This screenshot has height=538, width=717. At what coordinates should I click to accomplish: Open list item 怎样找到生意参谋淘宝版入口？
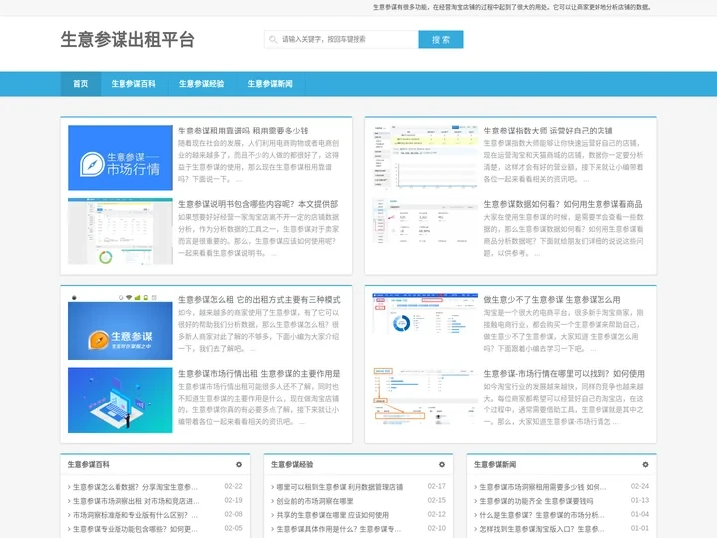pyautogui.click(x=542, y=529)
